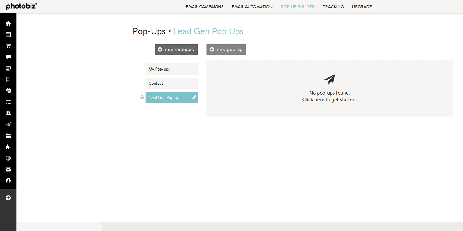The image size is (463, 231).
Task: Select the Contact category in the list
Action: click(172, 83)
